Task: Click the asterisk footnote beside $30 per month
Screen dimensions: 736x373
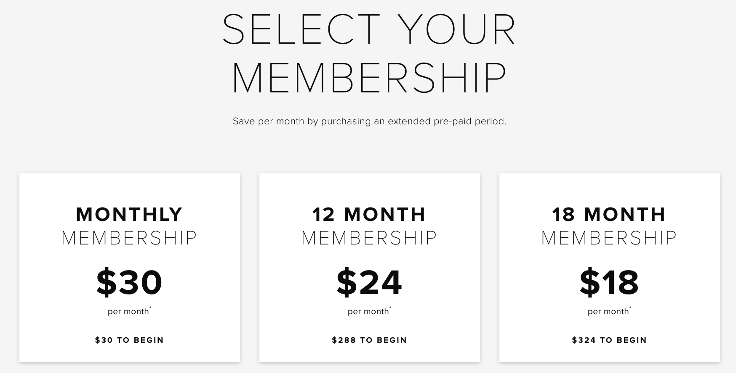Action: 150,308
